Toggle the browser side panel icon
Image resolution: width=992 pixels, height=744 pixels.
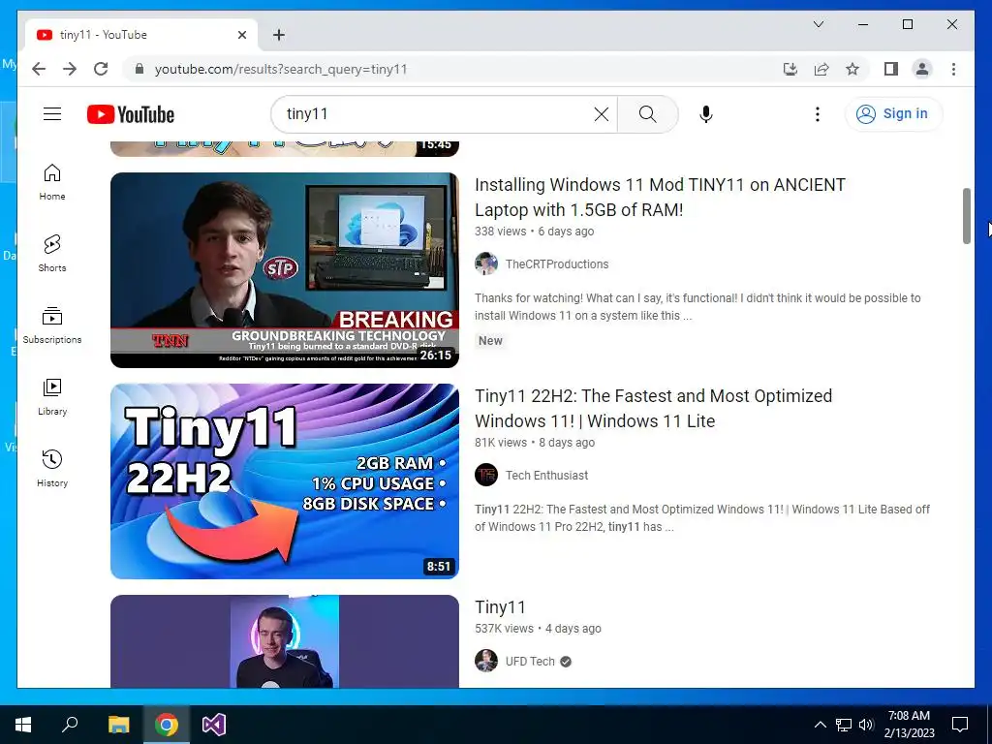(891, 69)
